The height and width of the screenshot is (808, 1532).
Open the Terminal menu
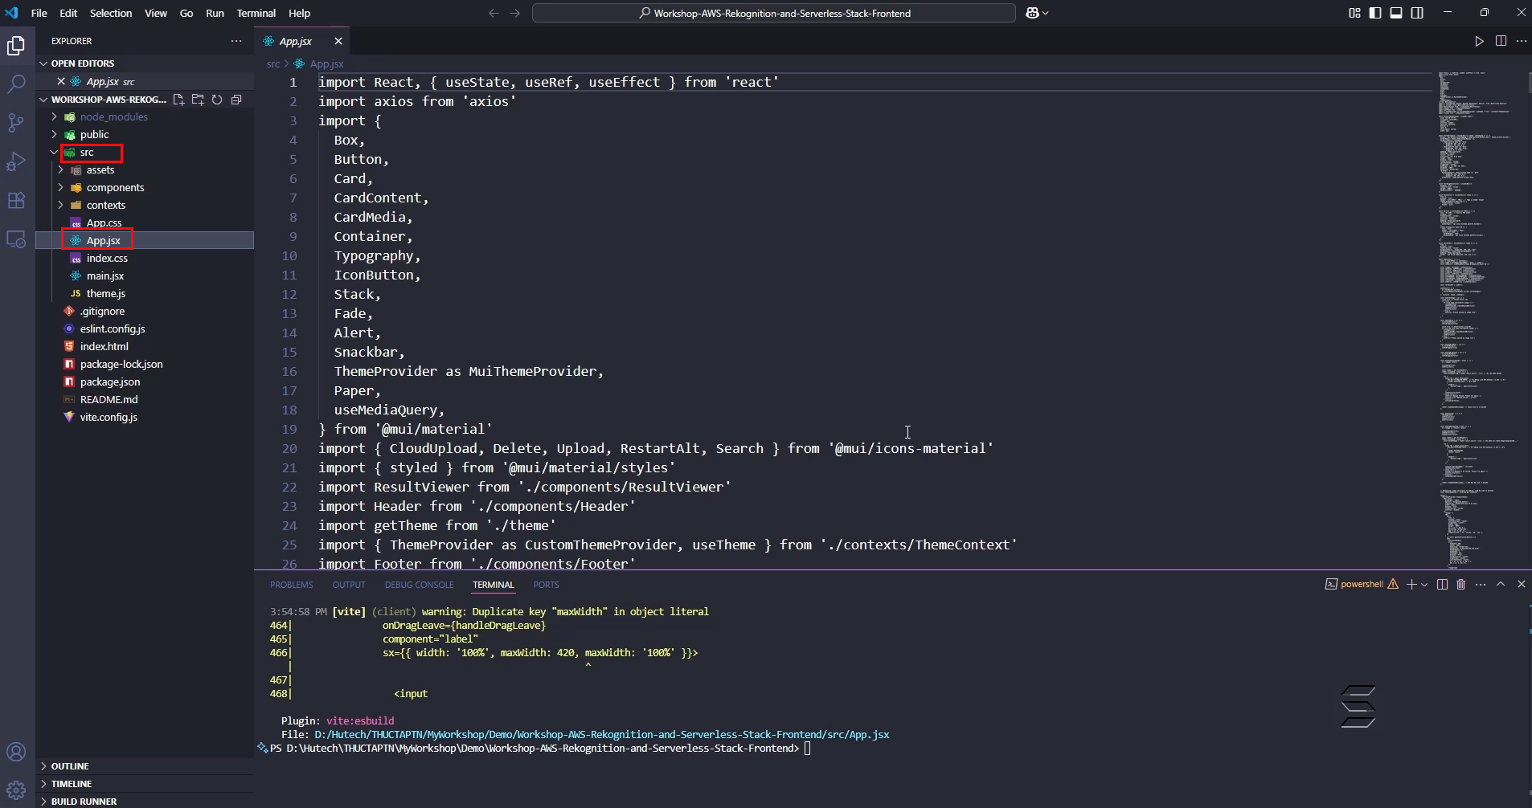(x=256, y=13)
